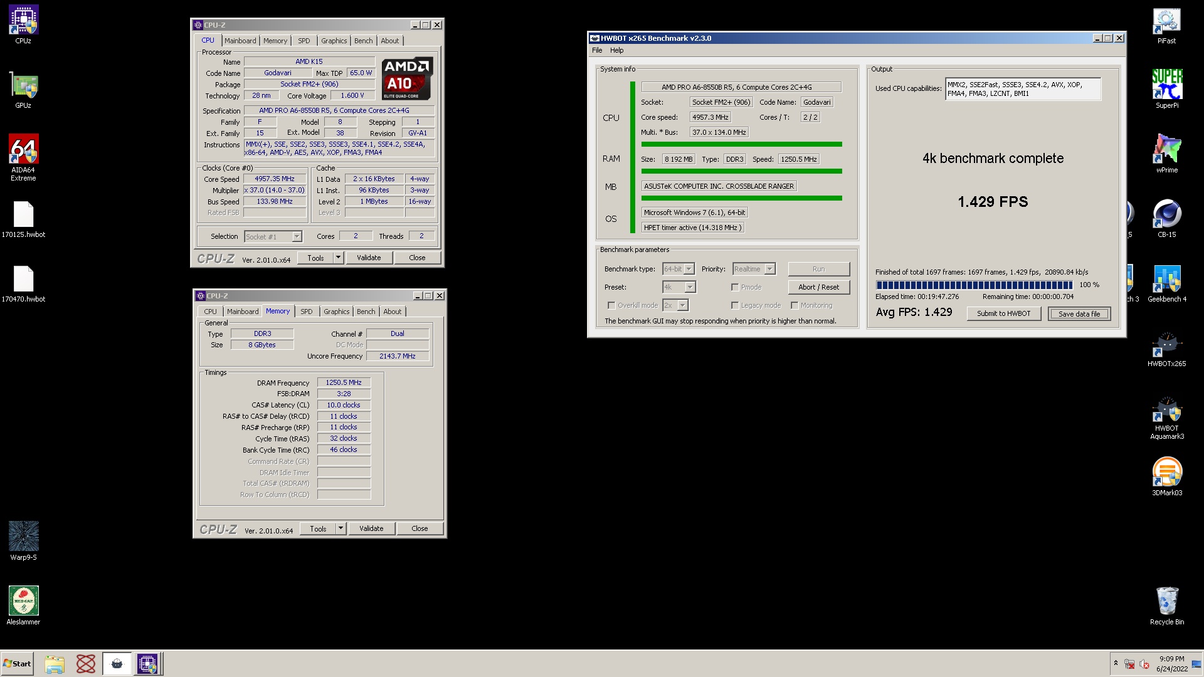The image size is (1204, 677).
Task: Expand Tools arrow in top CPU-Z window
Action: [338, 258]
